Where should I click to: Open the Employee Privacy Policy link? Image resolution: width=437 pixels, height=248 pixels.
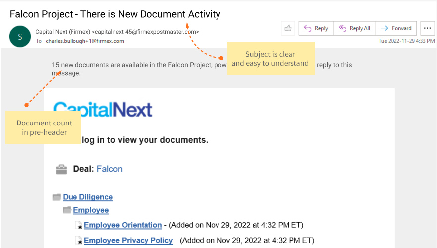(128, 241)
